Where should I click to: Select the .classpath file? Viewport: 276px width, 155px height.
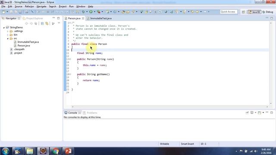(x=19, y=49)
